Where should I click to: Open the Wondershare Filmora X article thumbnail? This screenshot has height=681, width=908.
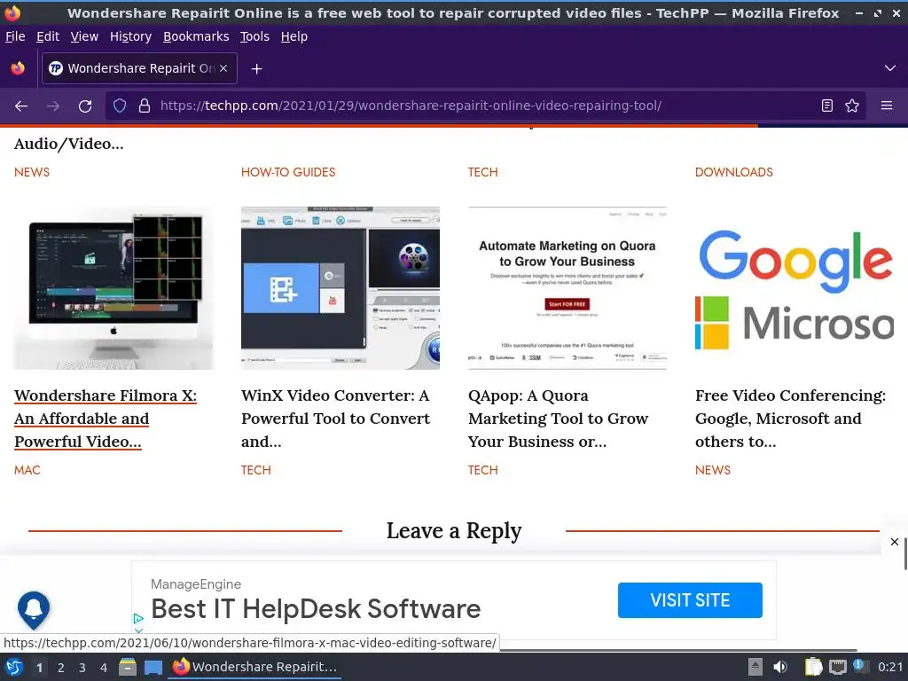113,288
